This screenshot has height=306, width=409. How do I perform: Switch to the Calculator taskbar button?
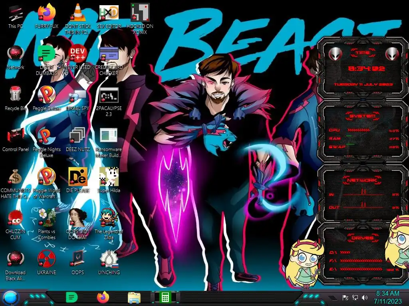coord(165,297)
